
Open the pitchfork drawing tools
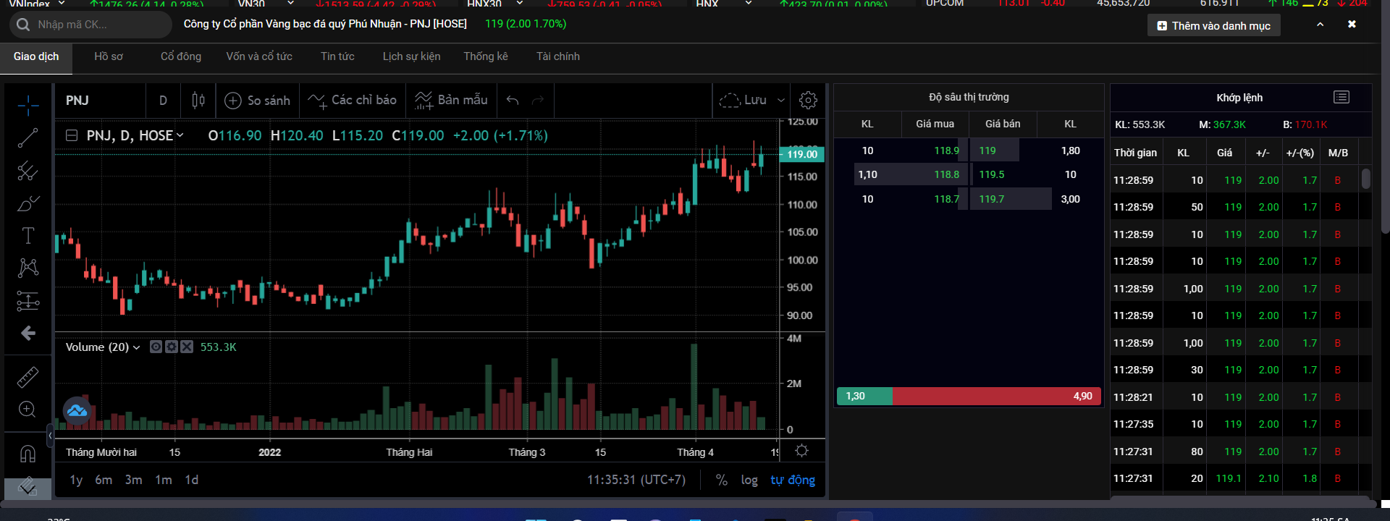28,171
